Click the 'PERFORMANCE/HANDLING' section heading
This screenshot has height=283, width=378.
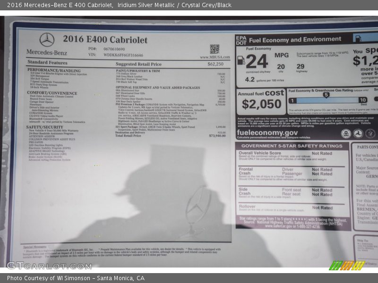[x=54, y=70]
